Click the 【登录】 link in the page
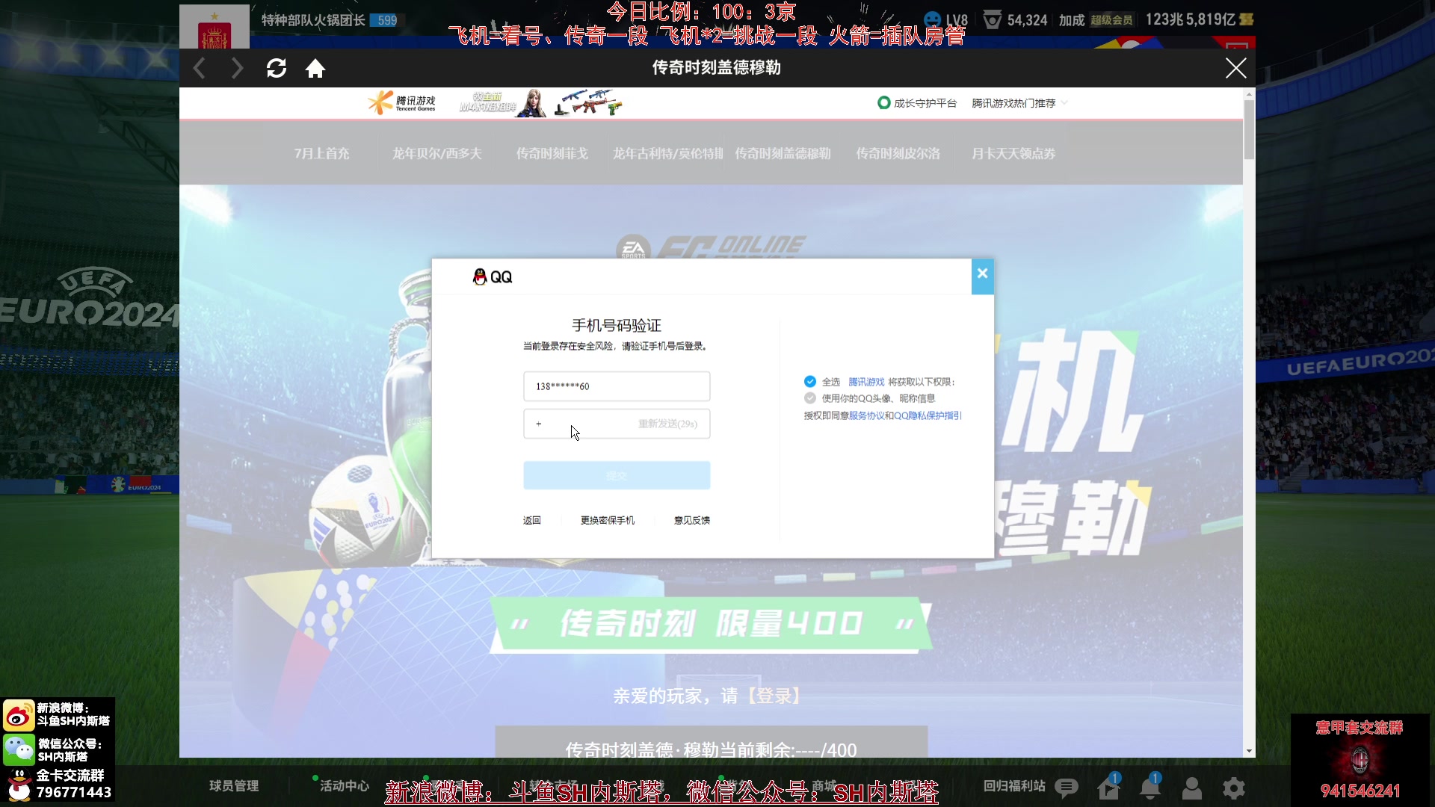Image resolution: width=1435 pixels, height=807 pixels. coord(774,696)
